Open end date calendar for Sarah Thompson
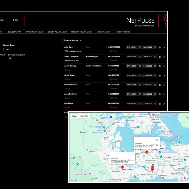This screenshot has height=189, width=189. click(155, 57)
